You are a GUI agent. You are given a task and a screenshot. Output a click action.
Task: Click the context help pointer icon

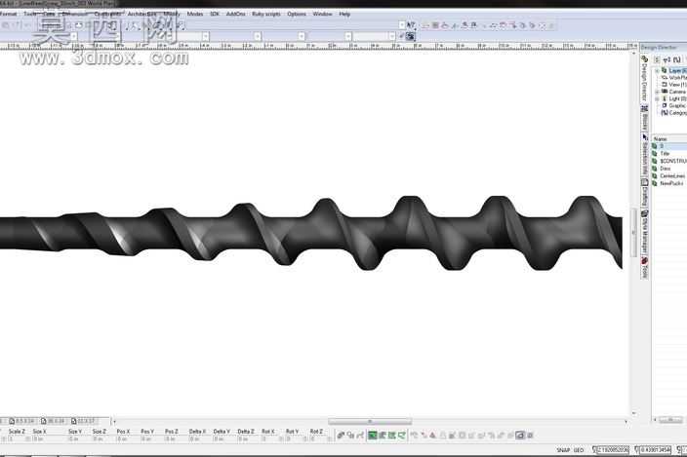click(411, 25)
